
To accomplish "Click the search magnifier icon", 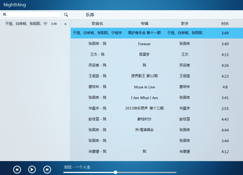I will click(x=66, y=15).
